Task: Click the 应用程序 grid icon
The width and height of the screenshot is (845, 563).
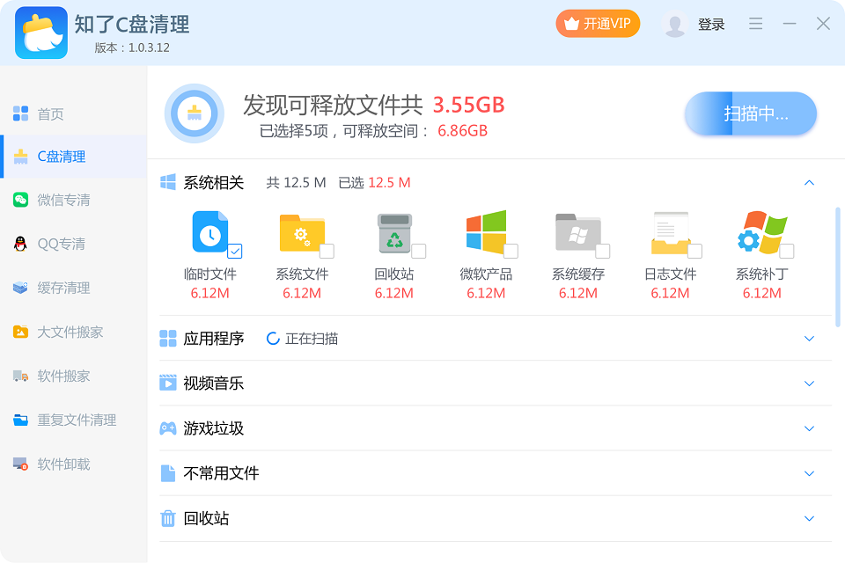Action: pyautogui.click(x=167, y=339)
